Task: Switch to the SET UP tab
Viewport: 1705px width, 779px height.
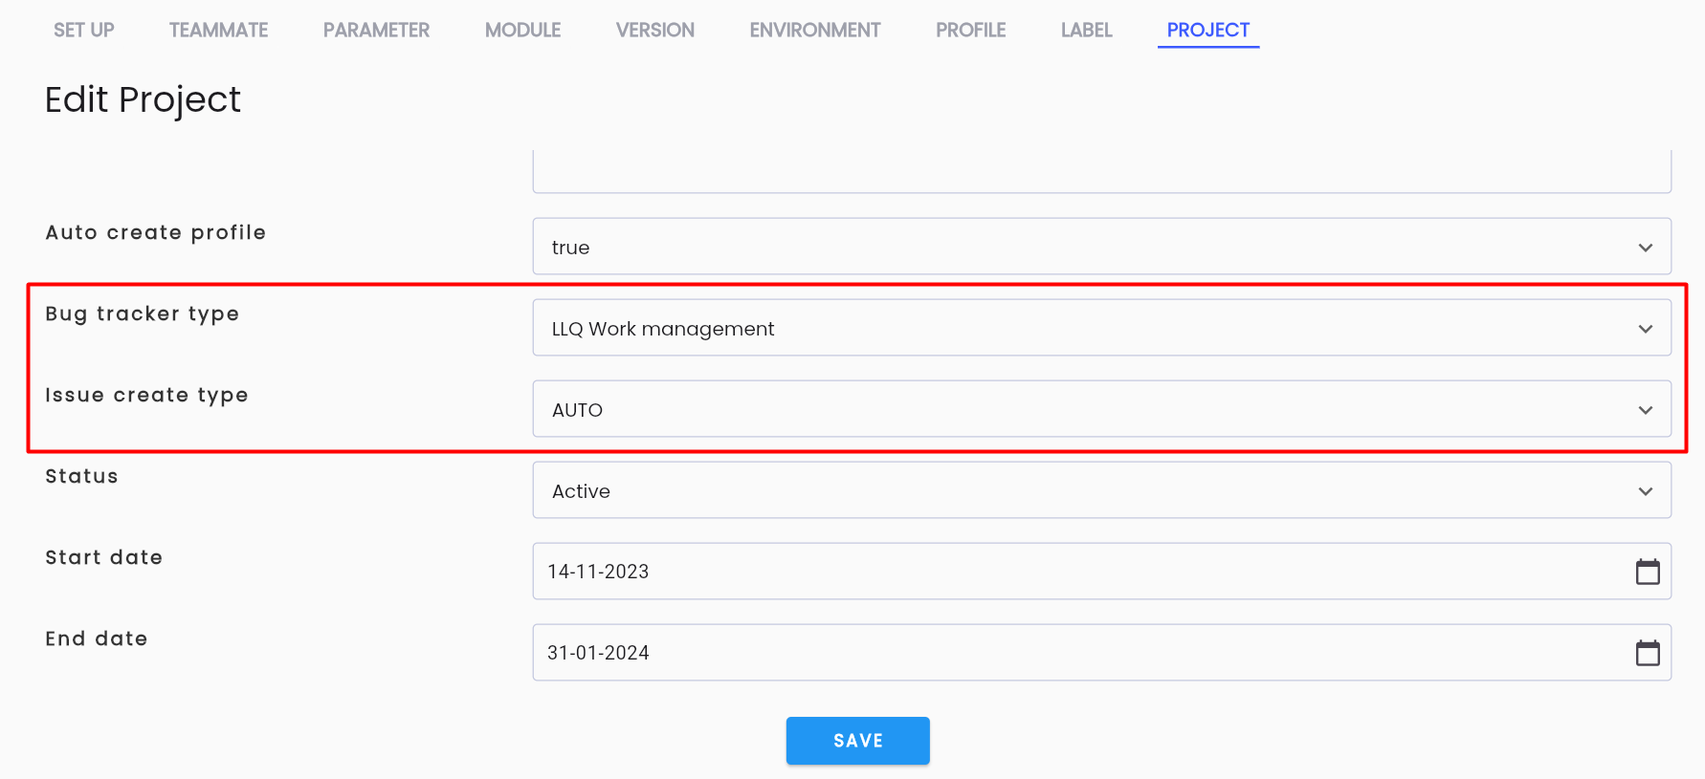Action: 84,30
